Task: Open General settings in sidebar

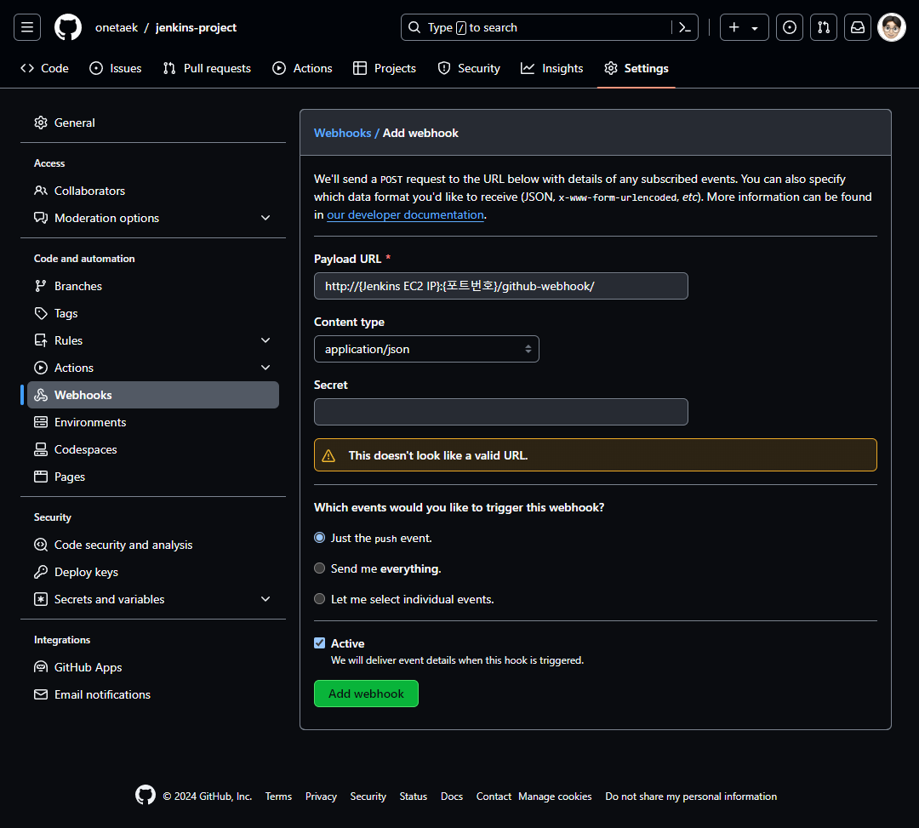Action: (x=153, y=123)
